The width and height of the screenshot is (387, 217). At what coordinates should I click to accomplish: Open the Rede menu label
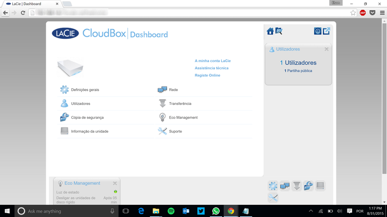(173, 90)
